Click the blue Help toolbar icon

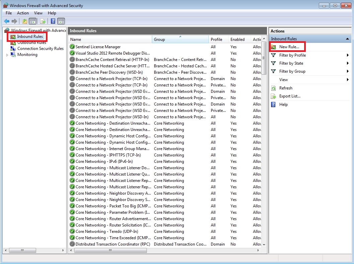53,21
